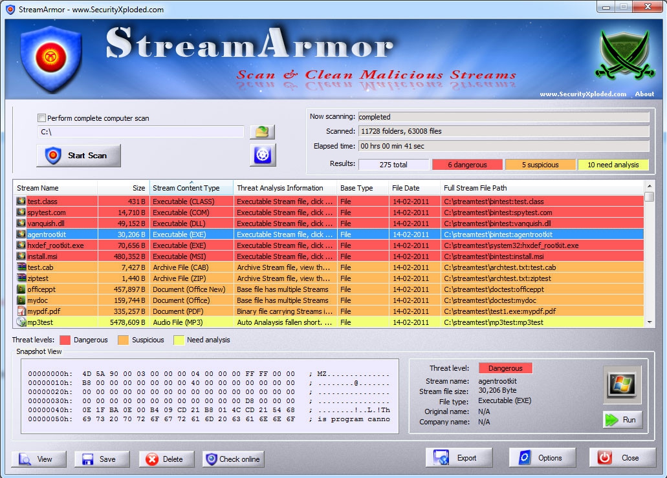Click the magnifier icon on View button

click(25, 459)
